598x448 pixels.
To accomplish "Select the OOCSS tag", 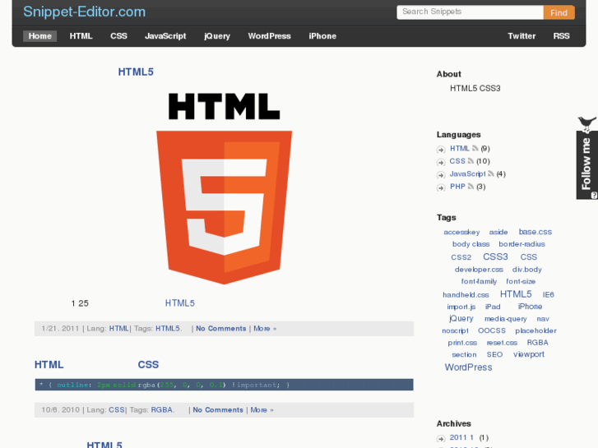I will coord(492,330).
